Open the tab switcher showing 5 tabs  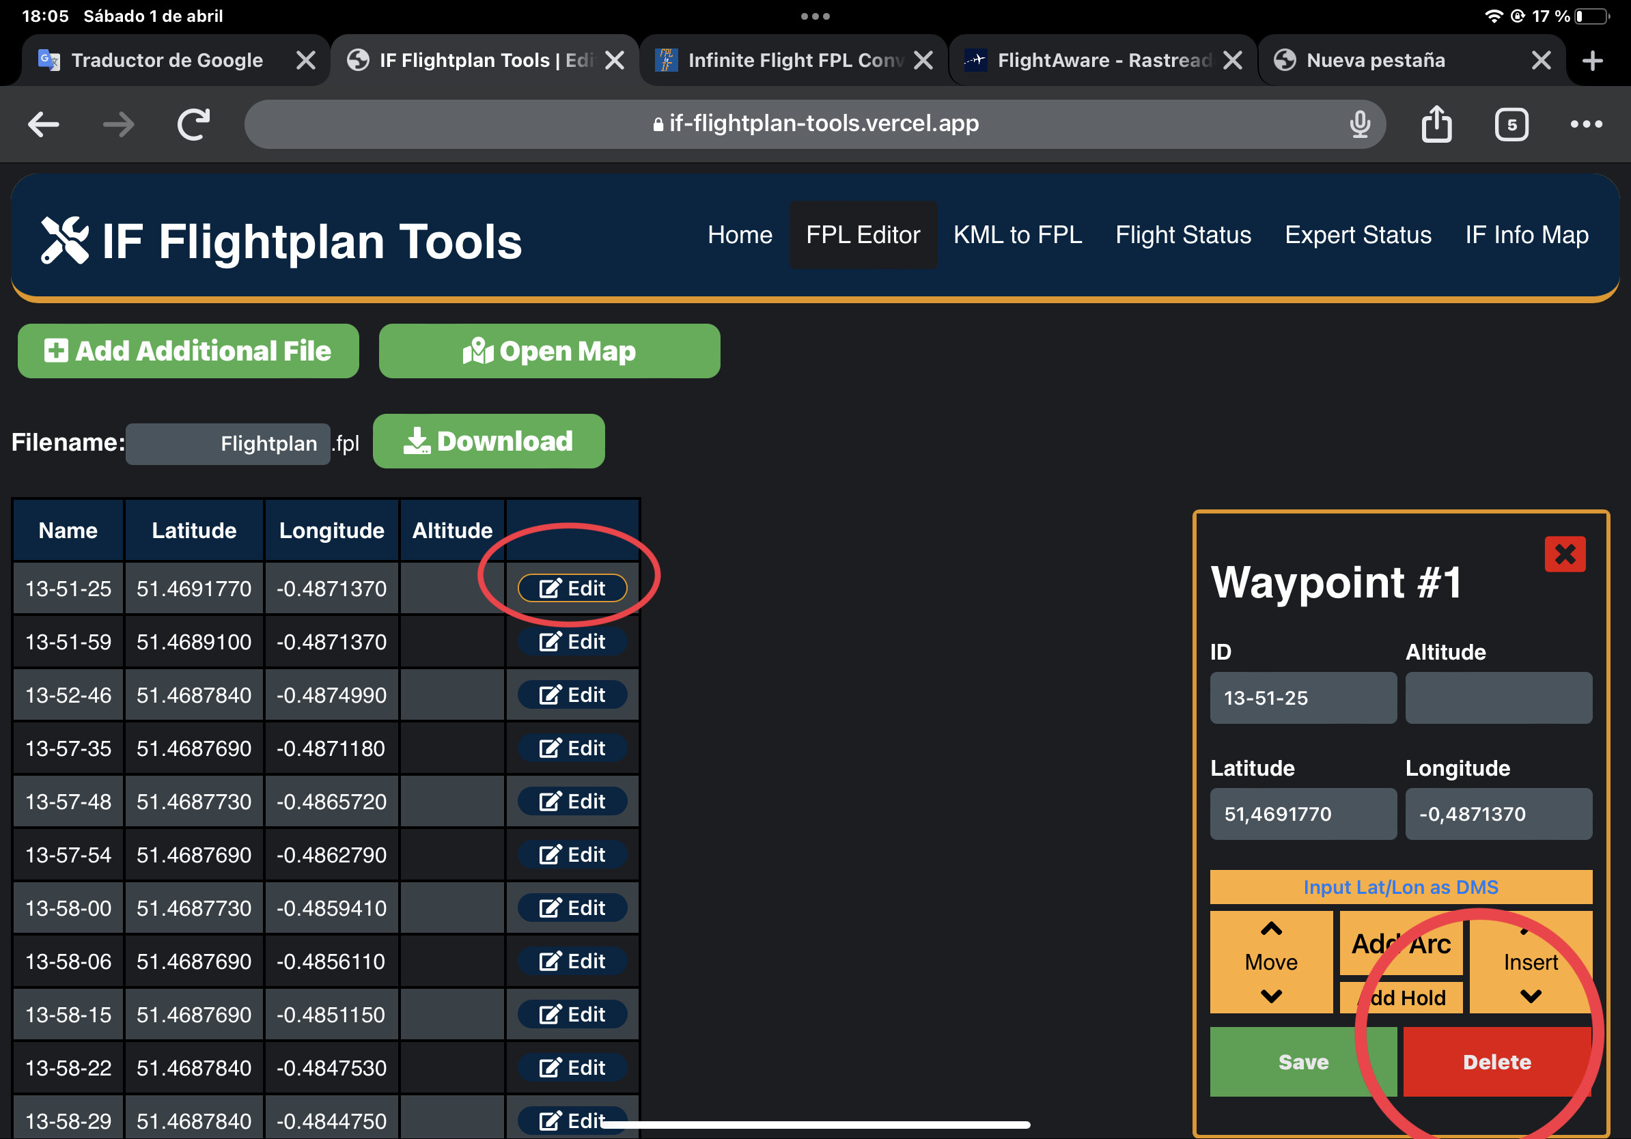(1511, 125)
